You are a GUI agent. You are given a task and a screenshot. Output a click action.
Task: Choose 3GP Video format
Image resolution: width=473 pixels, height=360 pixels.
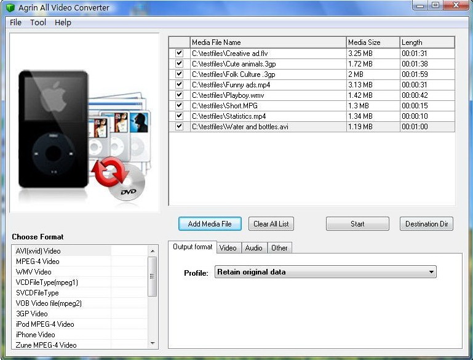(80, 313)
